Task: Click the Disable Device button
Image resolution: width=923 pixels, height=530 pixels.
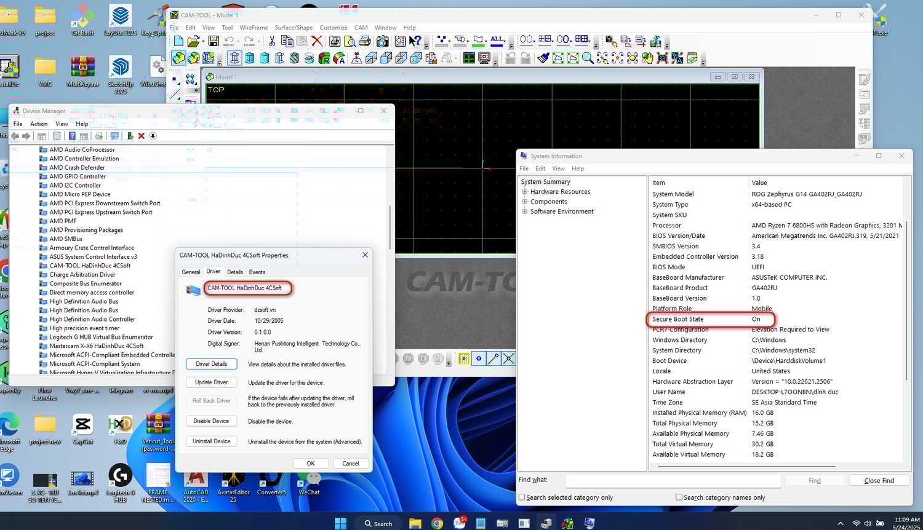Action: click(212, 421)
